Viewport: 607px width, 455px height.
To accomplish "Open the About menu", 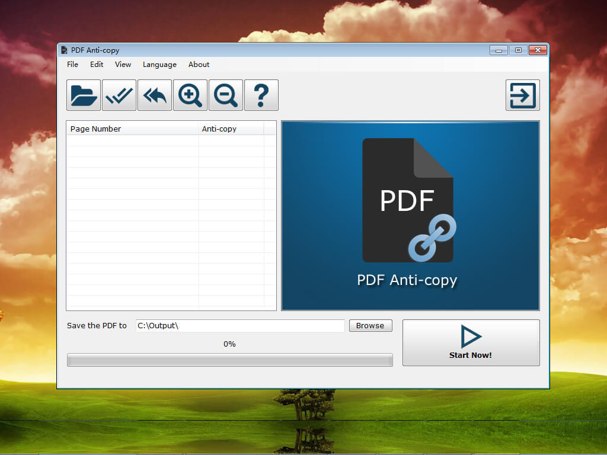I will point(199,65).
